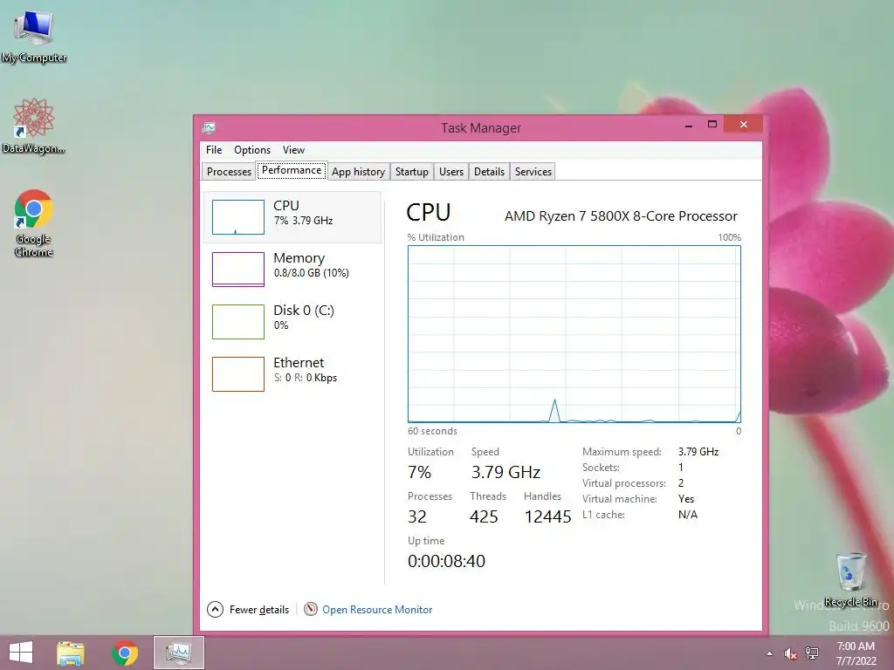
Task: Switch to the Services tab
Action: click(x=533, y=172)
